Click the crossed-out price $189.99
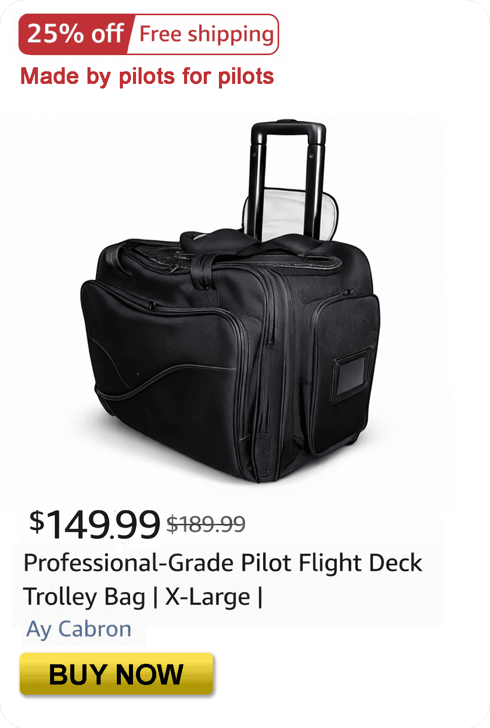The image size is (490, 728). 206,524
